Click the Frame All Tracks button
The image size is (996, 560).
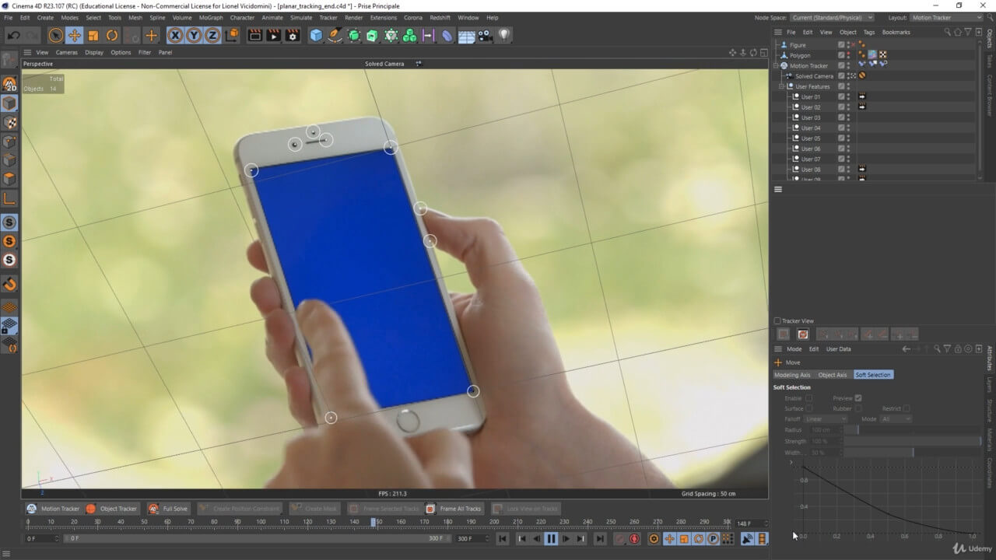(x=454, y=509)
